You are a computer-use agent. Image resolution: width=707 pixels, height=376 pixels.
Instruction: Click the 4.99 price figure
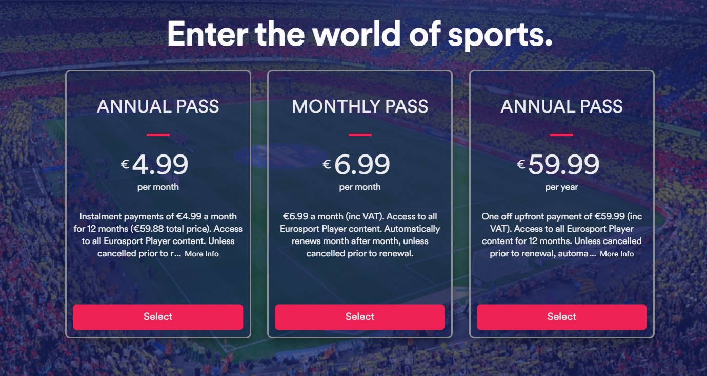pos(160,164)
